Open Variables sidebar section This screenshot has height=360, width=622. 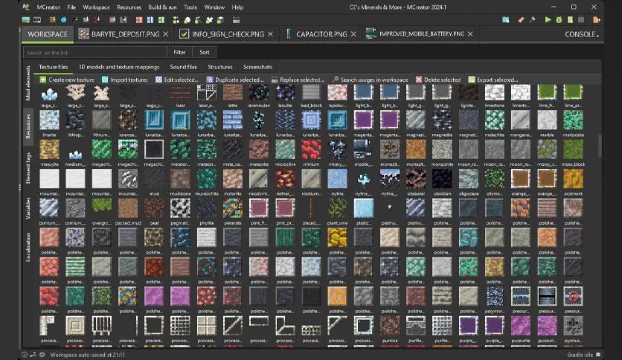(x=28, y=208)
